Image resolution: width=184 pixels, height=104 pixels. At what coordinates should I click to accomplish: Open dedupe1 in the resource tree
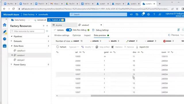point(21,60)
